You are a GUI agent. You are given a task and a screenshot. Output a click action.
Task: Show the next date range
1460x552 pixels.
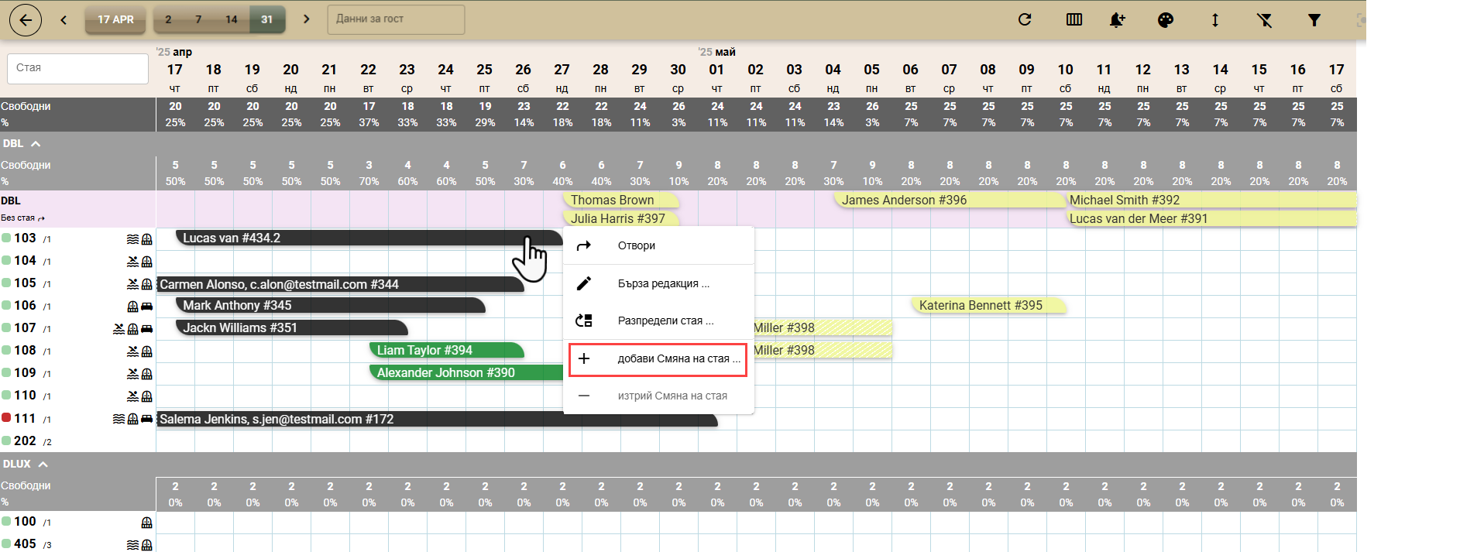tap(307, 19)
